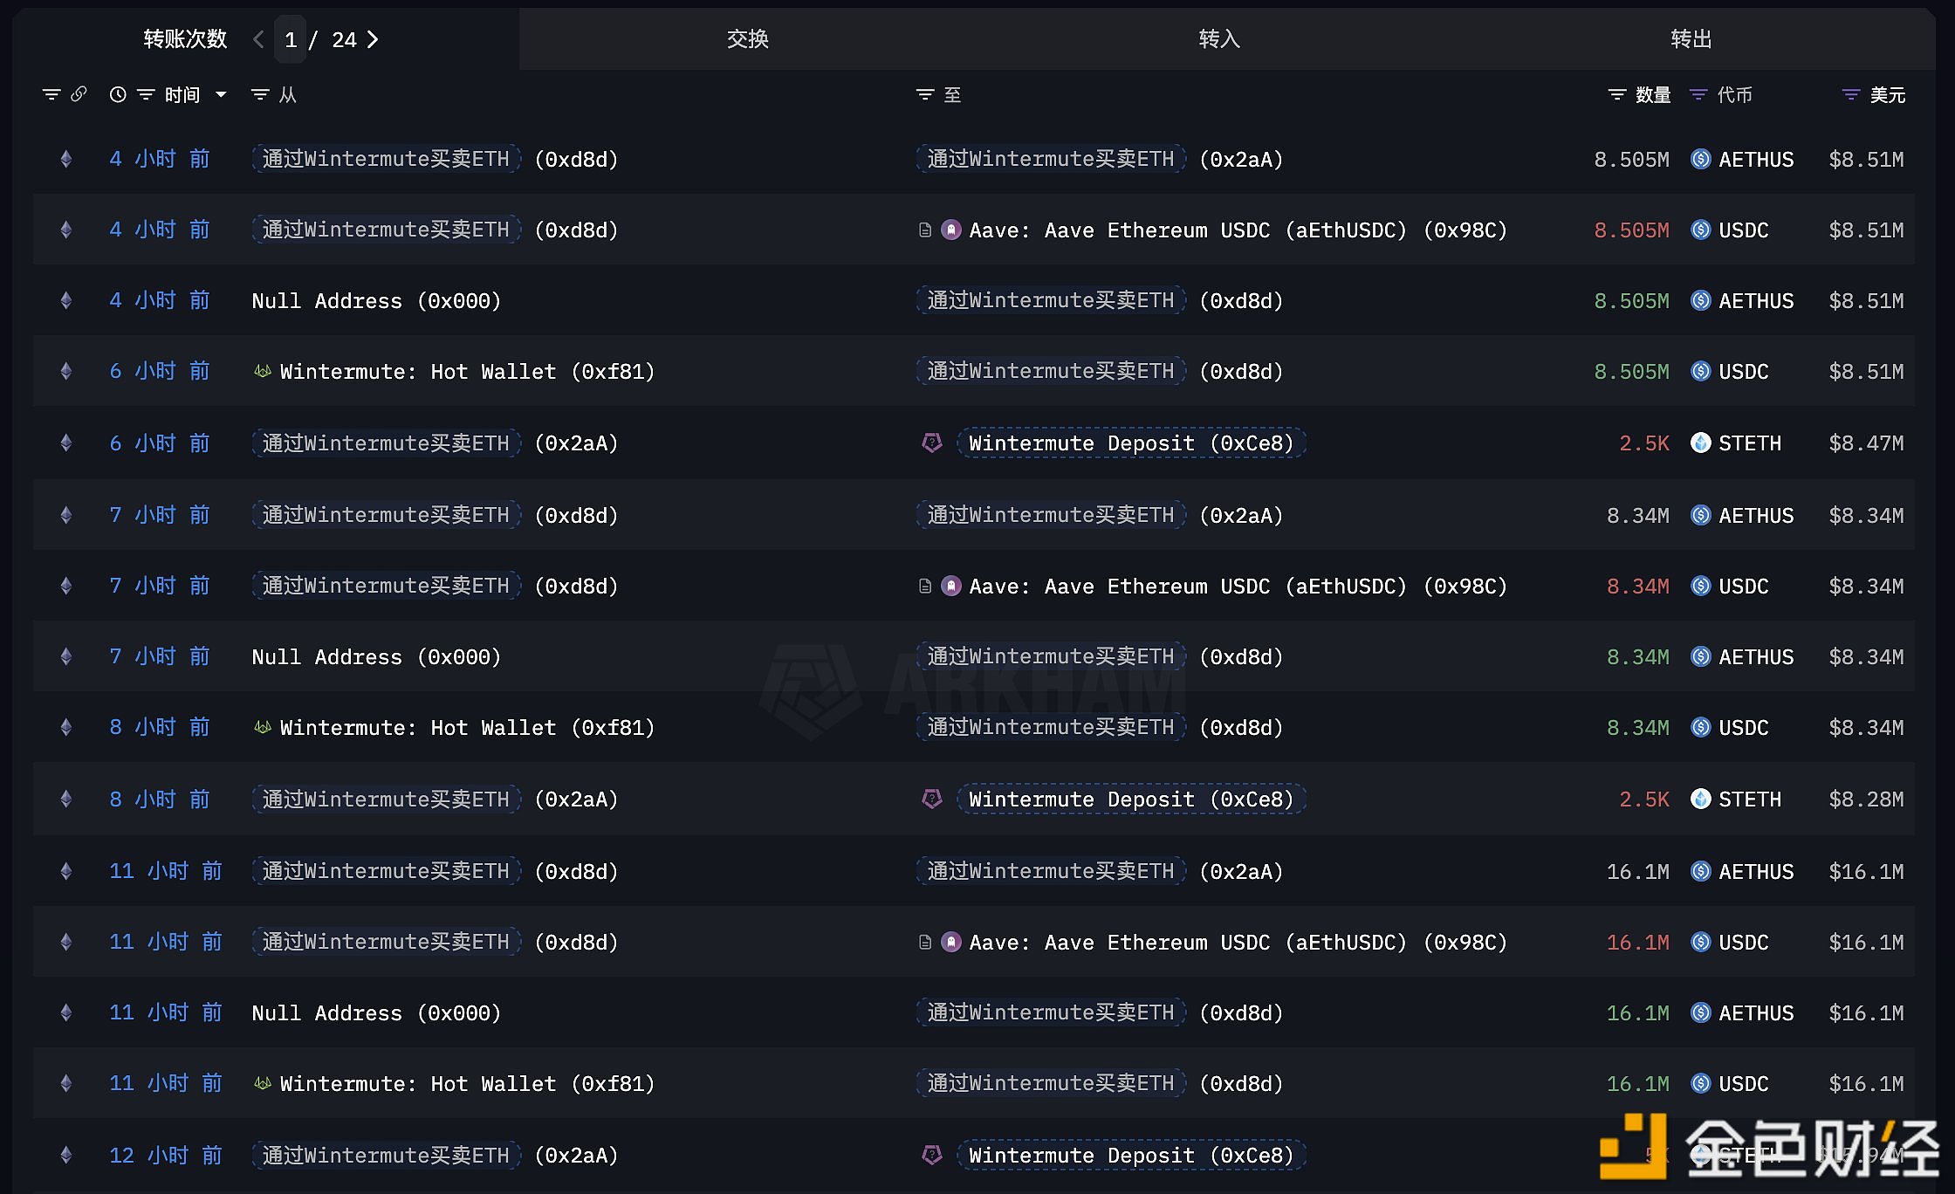Switch to the 交换 tab

(x=747, y=39)
